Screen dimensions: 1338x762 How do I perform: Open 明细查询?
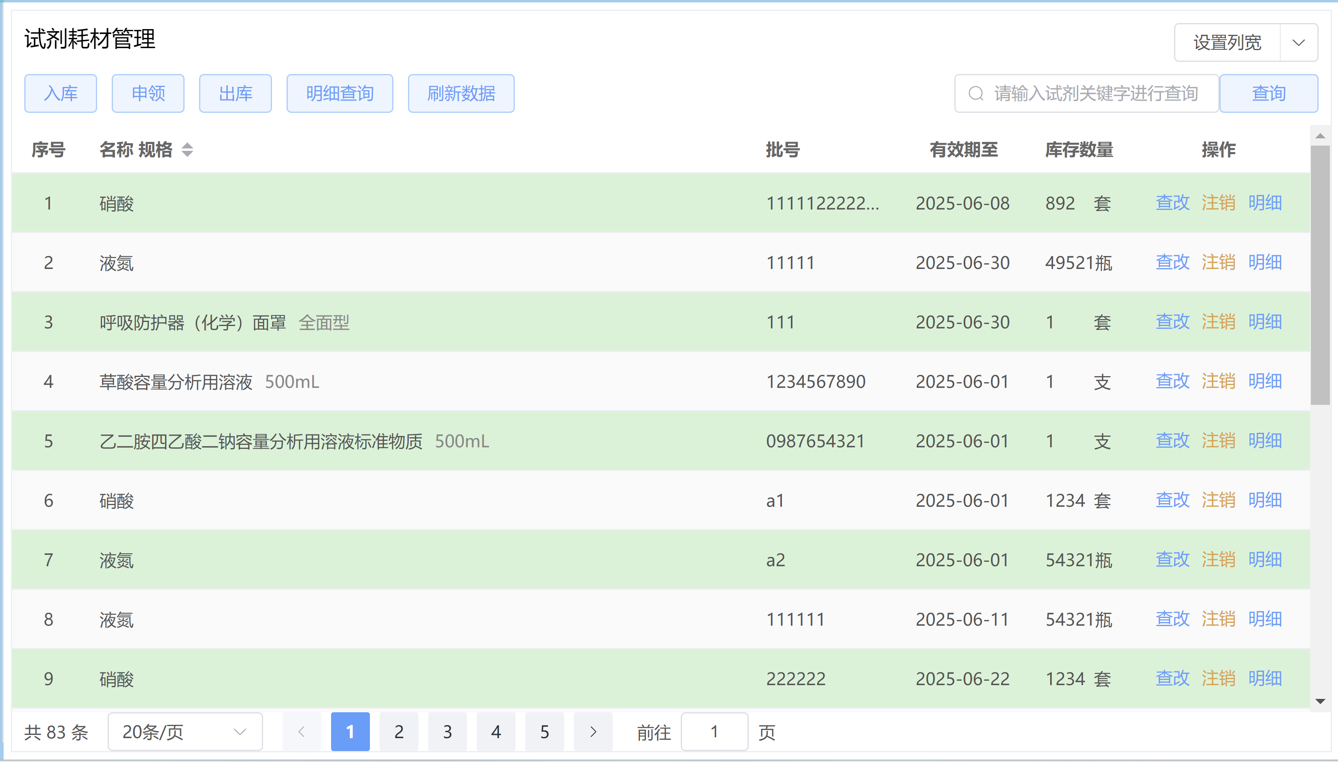[339, 94]
